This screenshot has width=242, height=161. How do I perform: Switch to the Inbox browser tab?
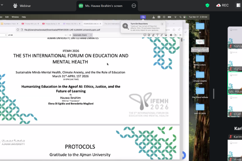pos(72,24)
